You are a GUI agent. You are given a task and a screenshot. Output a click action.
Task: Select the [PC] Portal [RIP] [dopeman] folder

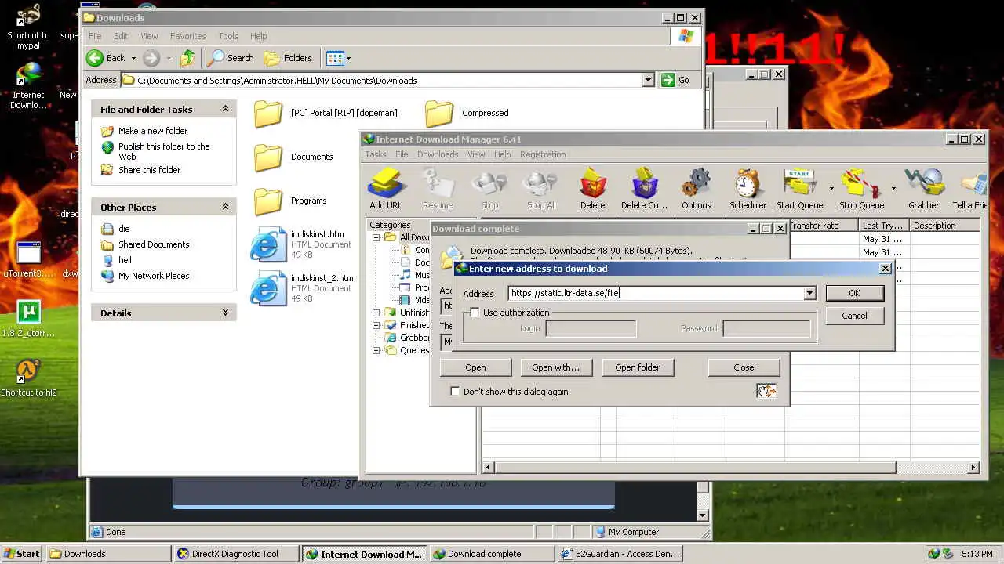pos(326,113)
